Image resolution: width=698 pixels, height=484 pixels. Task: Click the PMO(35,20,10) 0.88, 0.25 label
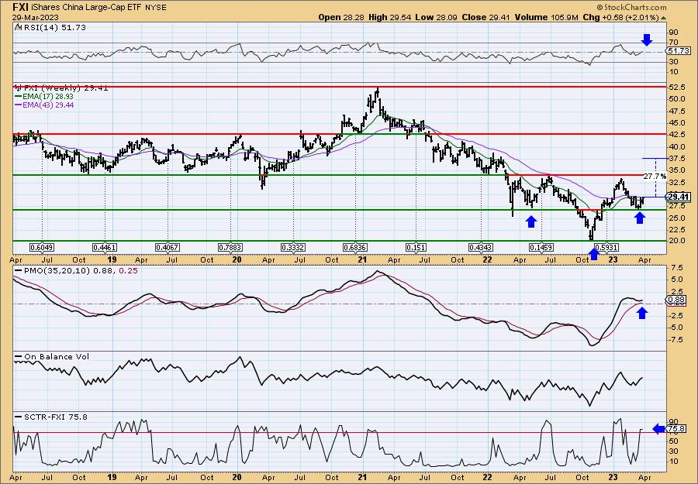(80, 271)
